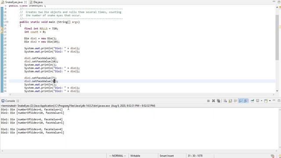The height and width of the screenshot is (158, 281).
Task: Click line number 21 in the gutter
Action: [x=5, y=48]
